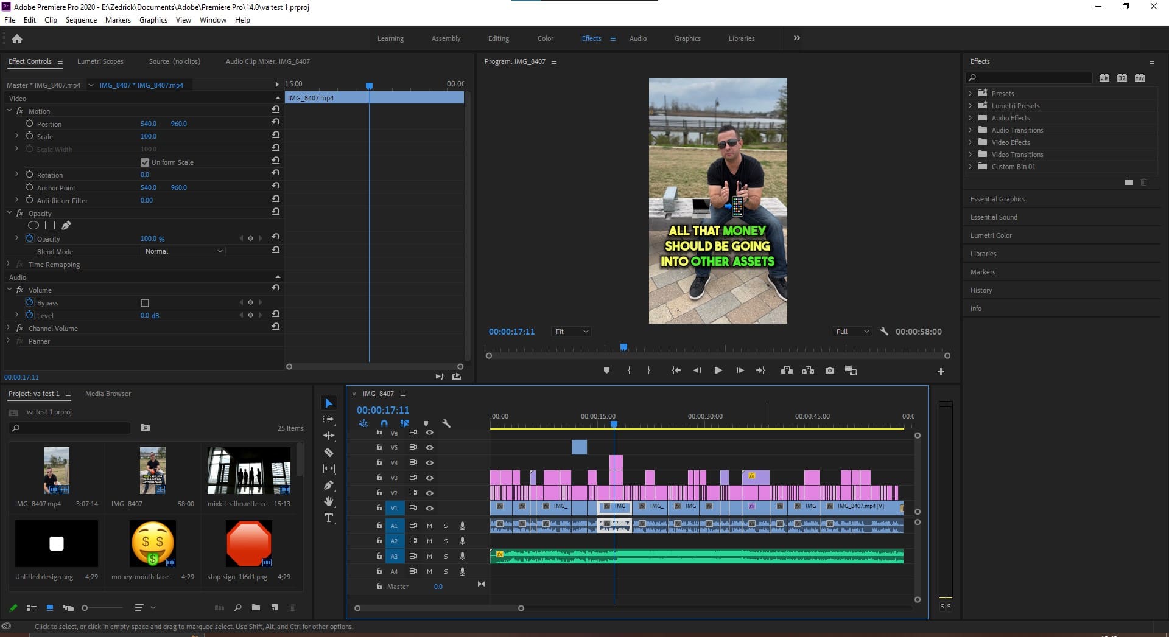Switch to the Color workspace tab
The image size is (1169, 637).
tap(545, 38)
